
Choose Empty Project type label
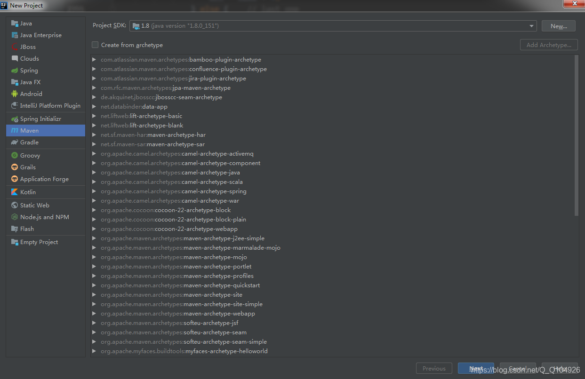(39, 242)
